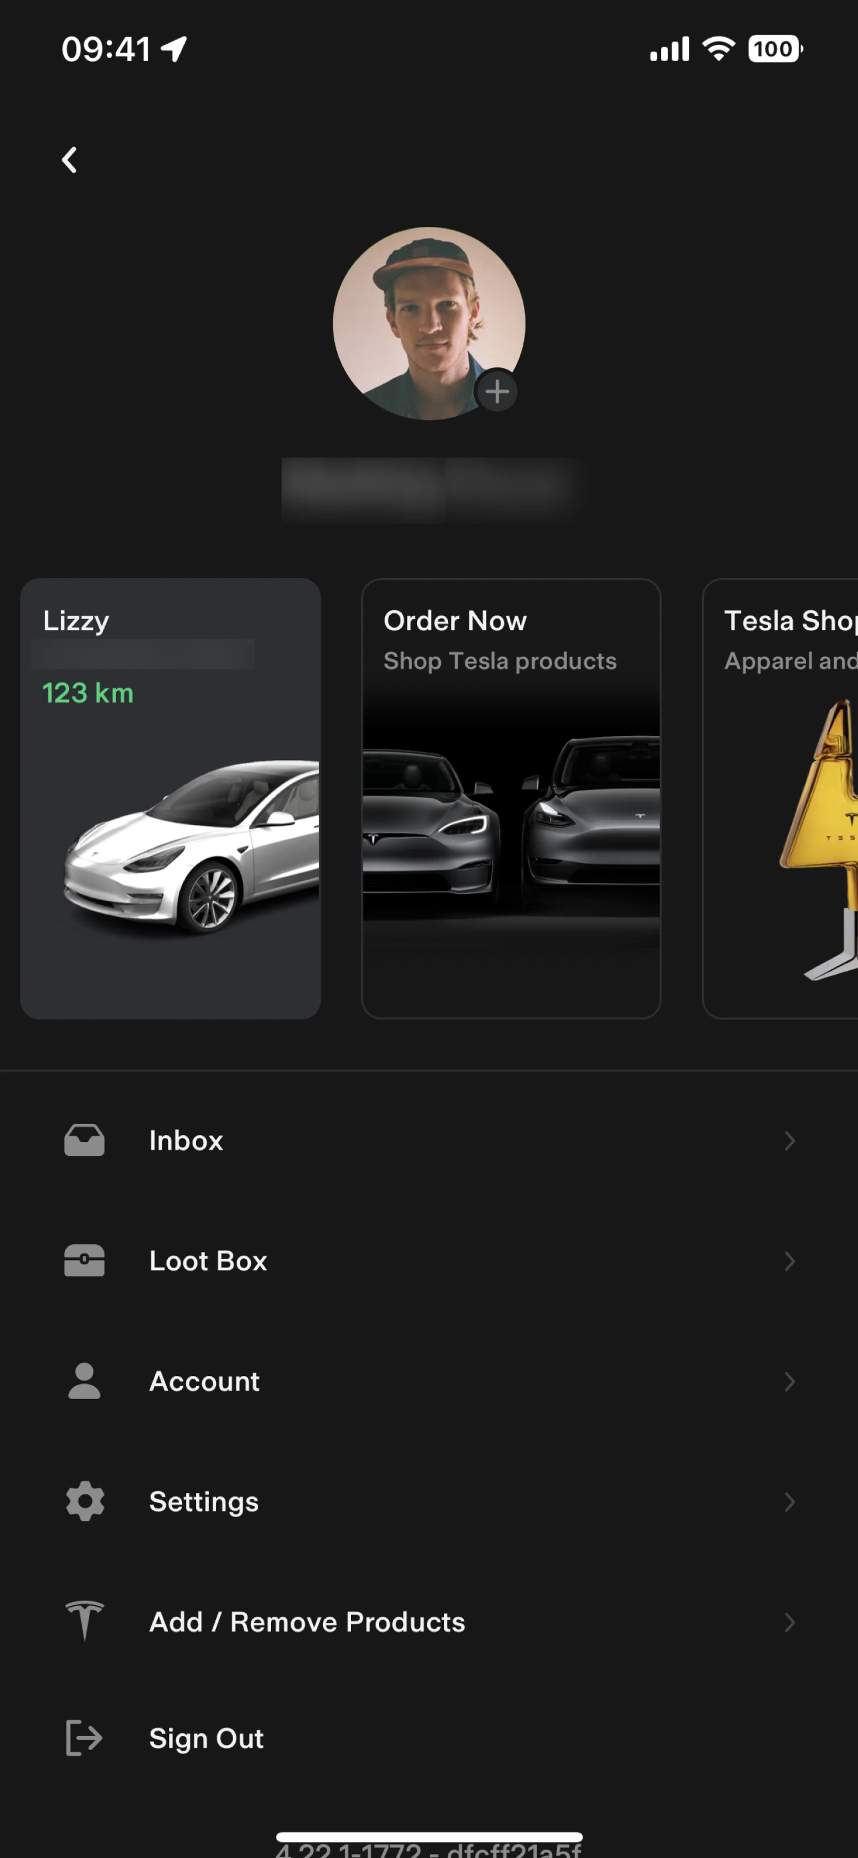Tap the Inbox tray icon

pos(84,1140)
